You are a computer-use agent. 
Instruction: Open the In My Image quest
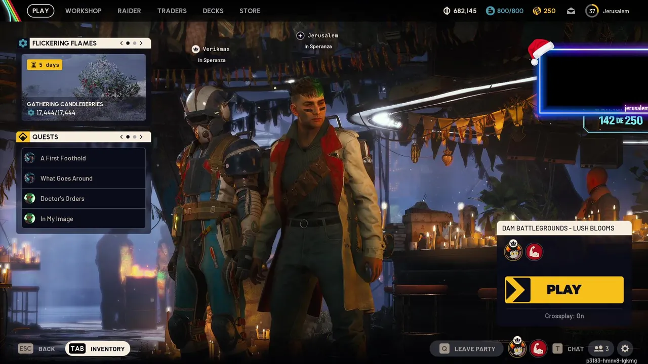84,219
